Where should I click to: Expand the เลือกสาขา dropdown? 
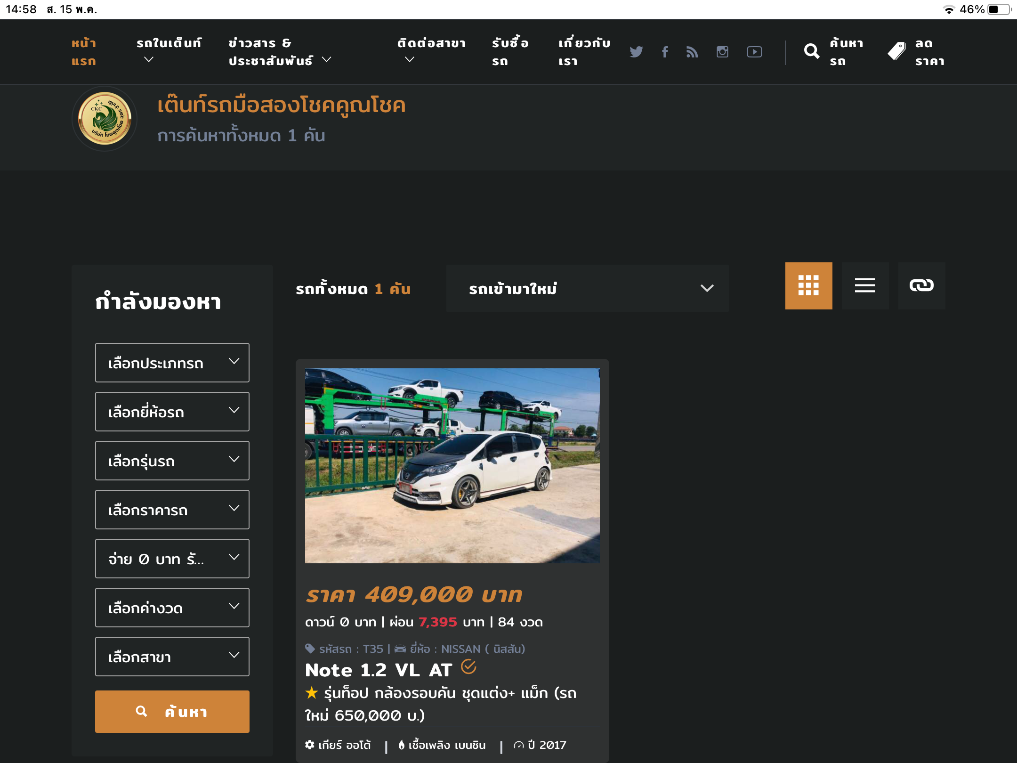(172, 657)
